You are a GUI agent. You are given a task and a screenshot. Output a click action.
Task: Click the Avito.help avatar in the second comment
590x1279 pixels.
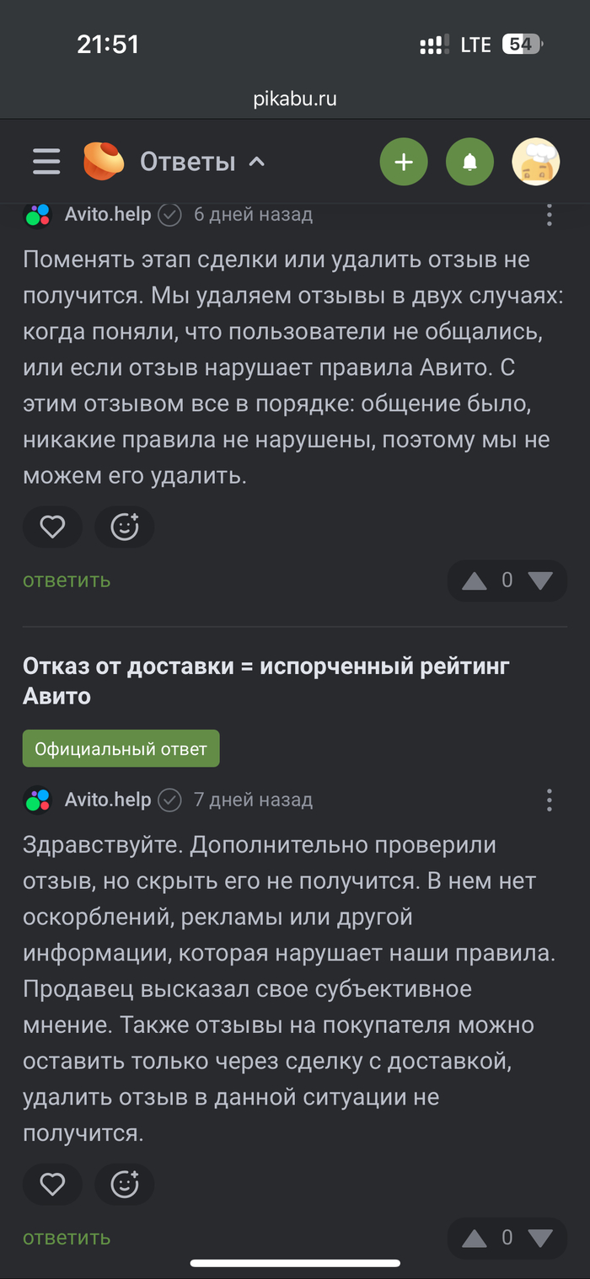pyautogui.click(x=37, y=800)
